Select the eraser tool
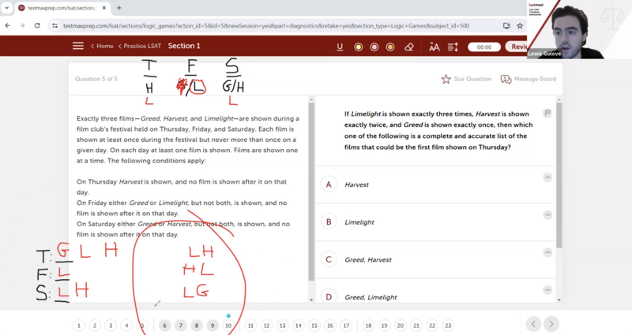The image size is (632, 335). [408, 47]
